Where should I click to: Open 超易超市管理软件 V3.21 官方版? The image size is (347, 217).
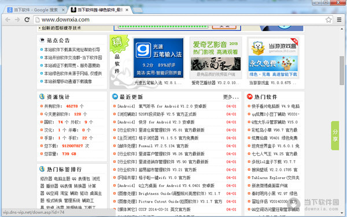point(168,170)
